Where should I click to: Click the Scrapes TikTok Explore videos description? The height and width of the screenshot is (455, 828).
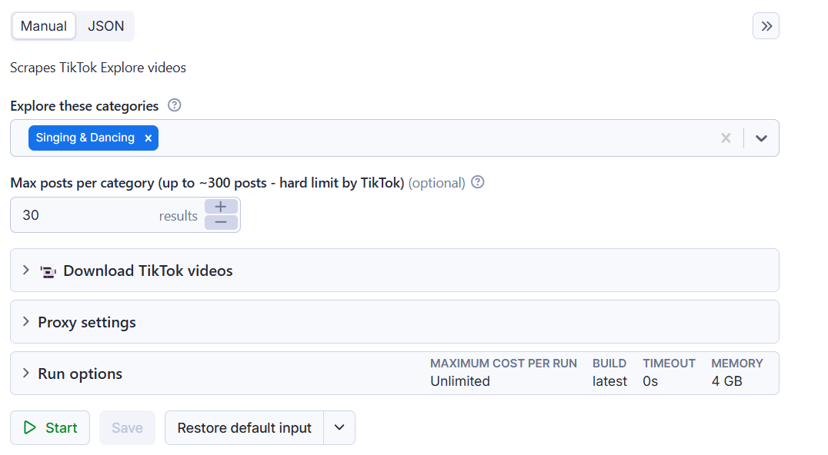(x=98, y=68)
